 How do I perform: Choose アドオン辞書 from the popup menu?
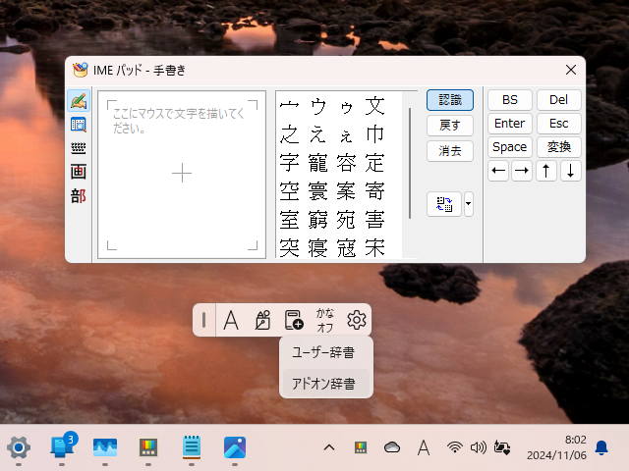click(x=325, y=384)
